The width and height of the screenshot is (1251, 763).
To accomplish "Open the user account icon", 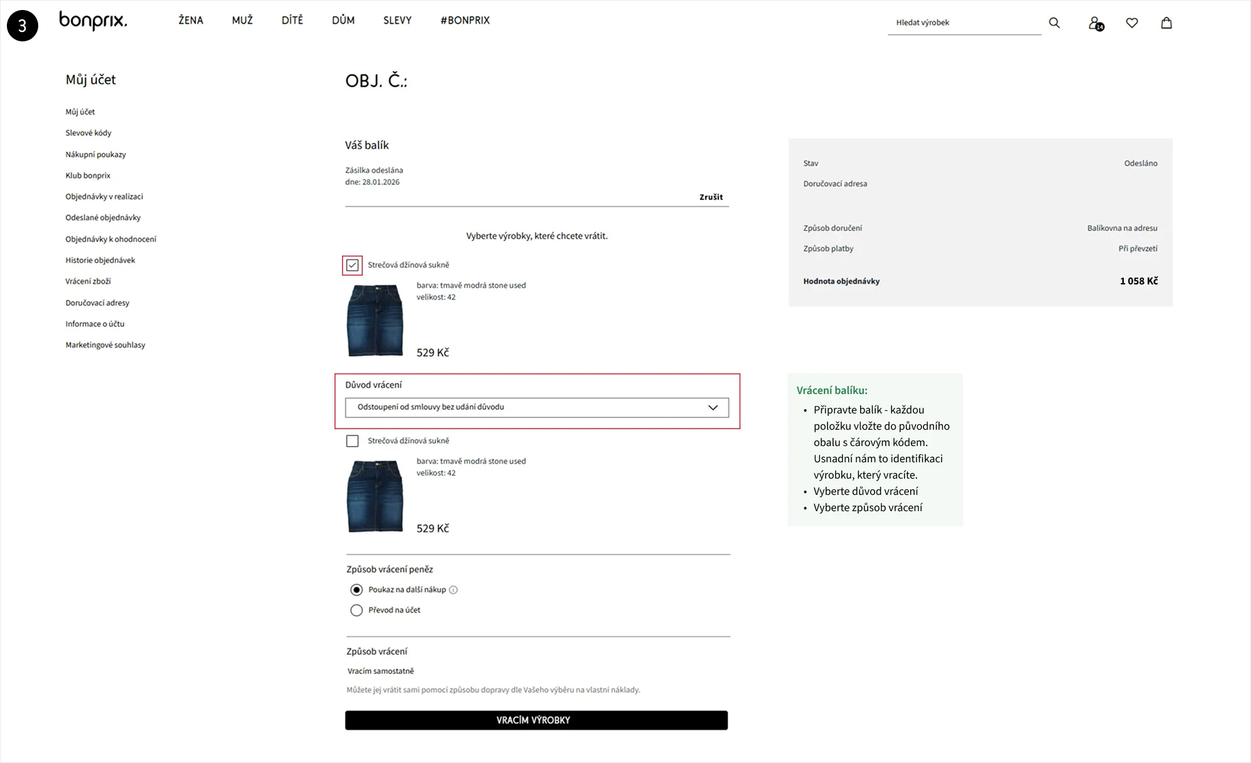I will (x=1095, y=23).
